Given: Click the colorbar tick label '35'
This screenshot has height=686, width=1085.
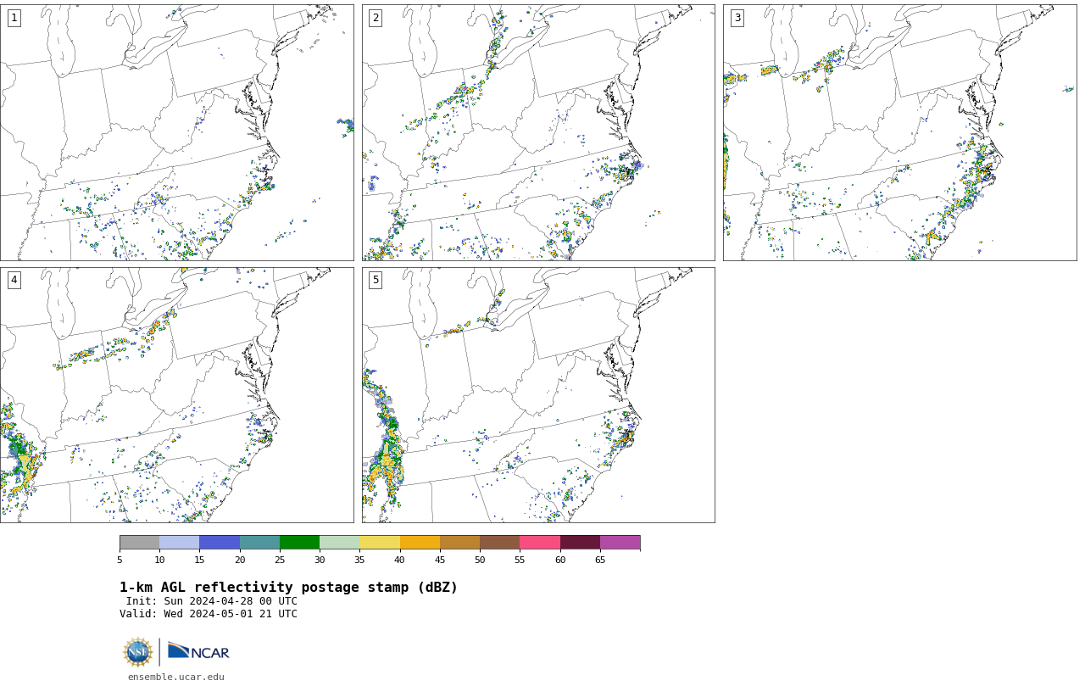Looking at the screenshot, I should point(359,560).
